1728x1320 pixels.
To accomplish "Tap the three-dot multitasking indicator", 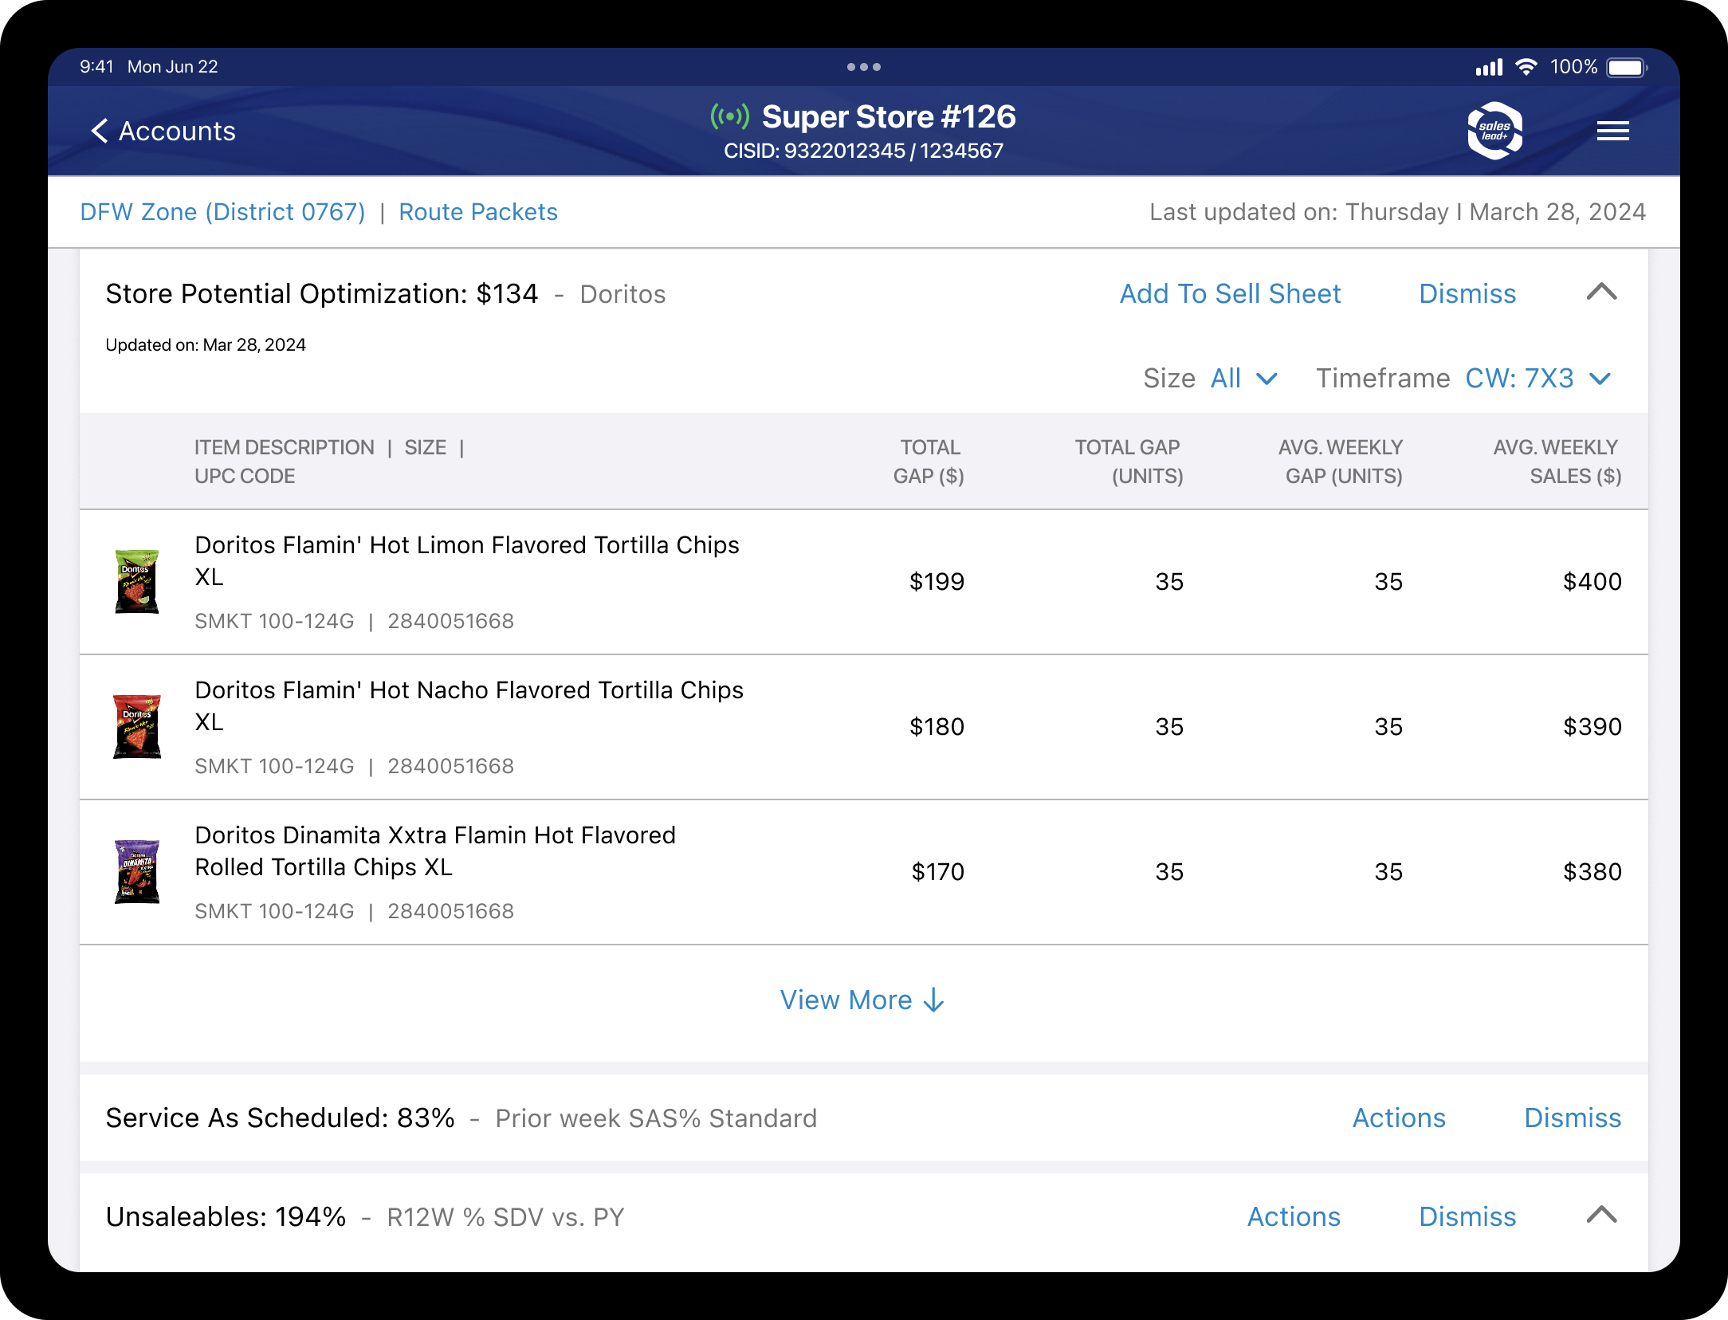I will click(x=863, y=67).
